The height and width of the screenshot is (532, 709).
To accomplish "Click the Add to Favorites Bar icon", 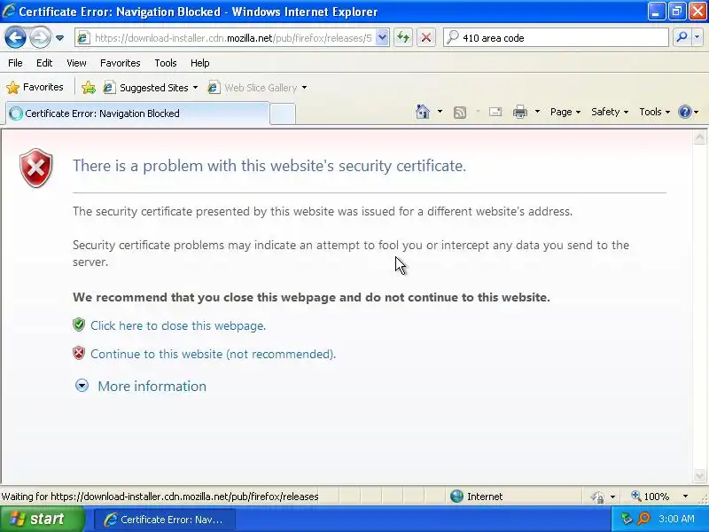I will [89, 87].
